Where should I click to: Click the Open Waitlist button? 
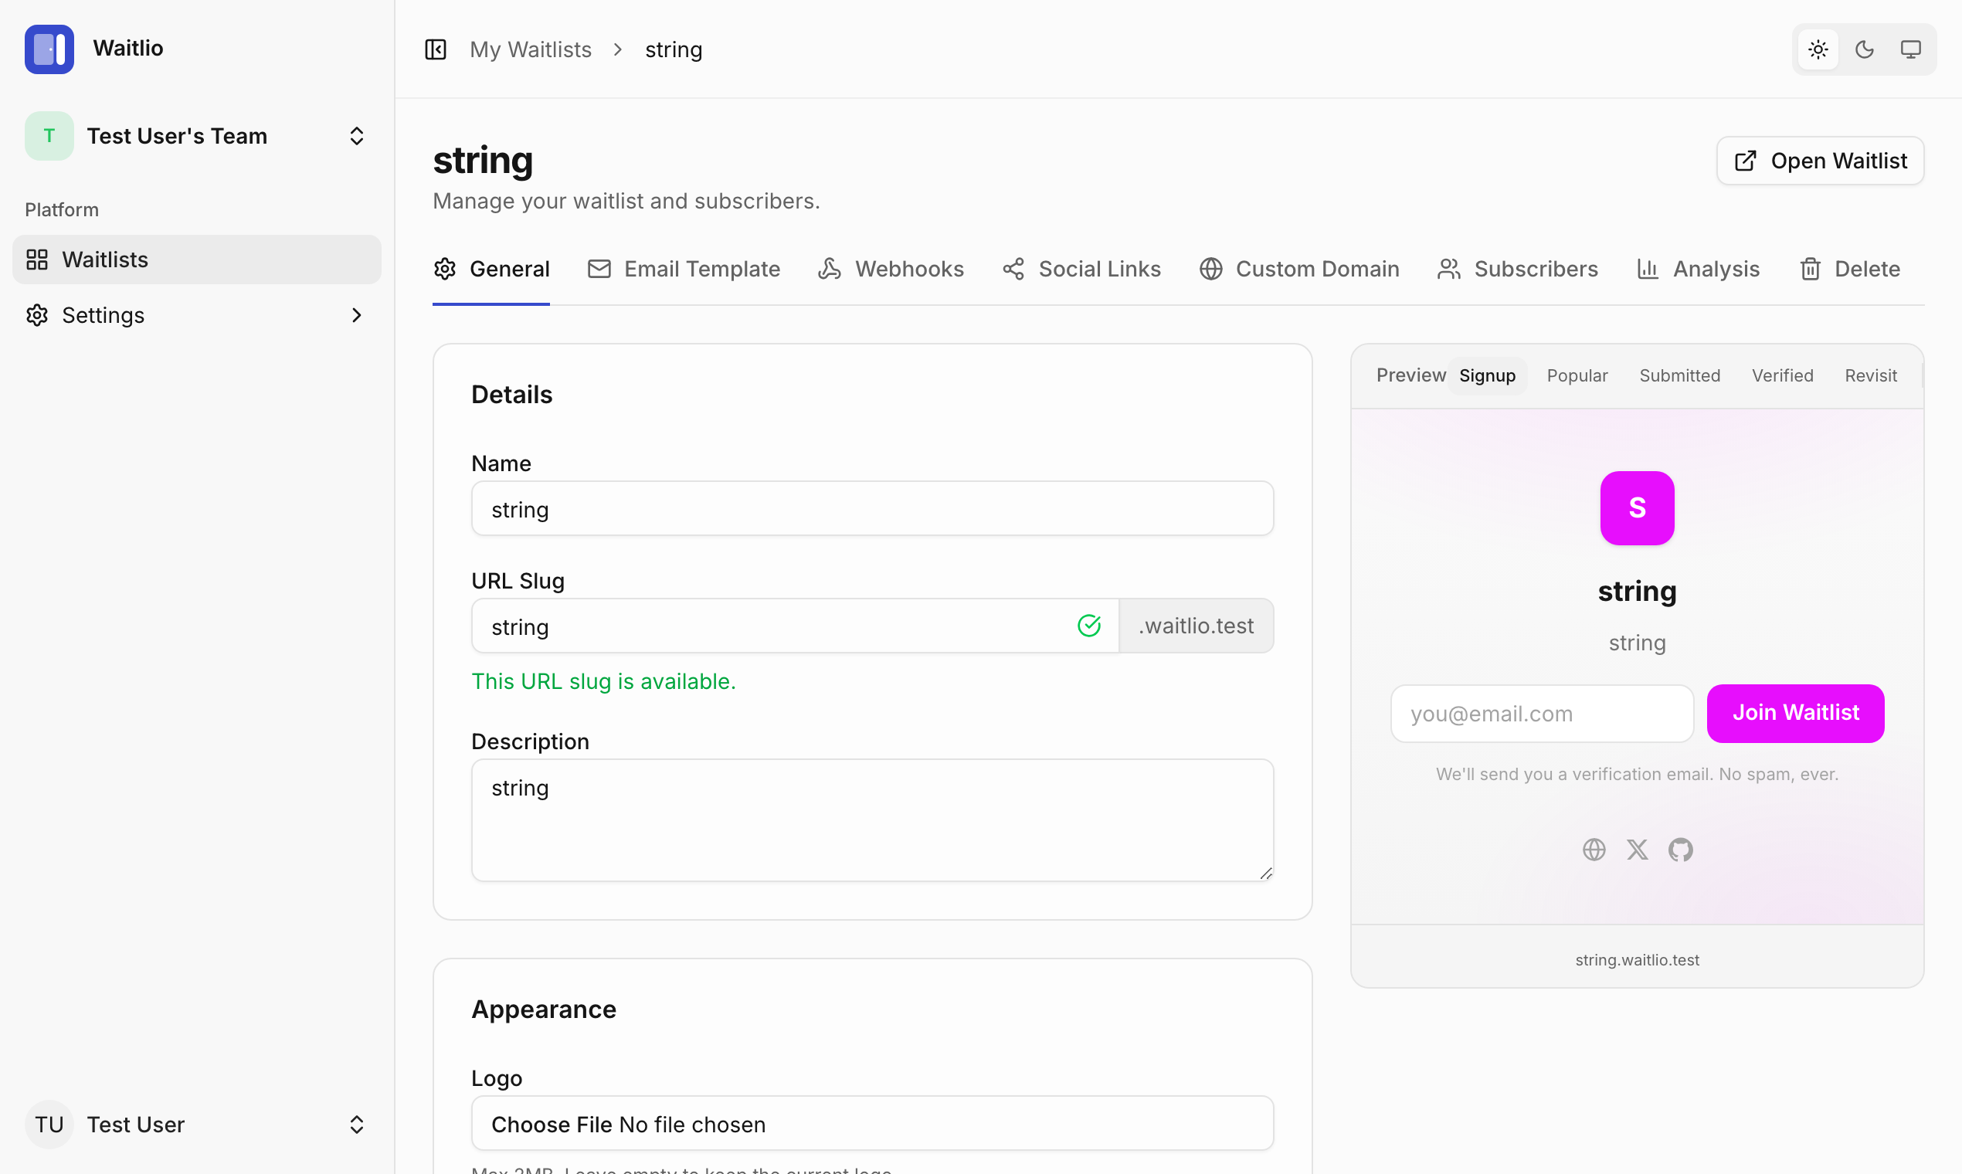pyautogui.click(x=1820, y=161)
